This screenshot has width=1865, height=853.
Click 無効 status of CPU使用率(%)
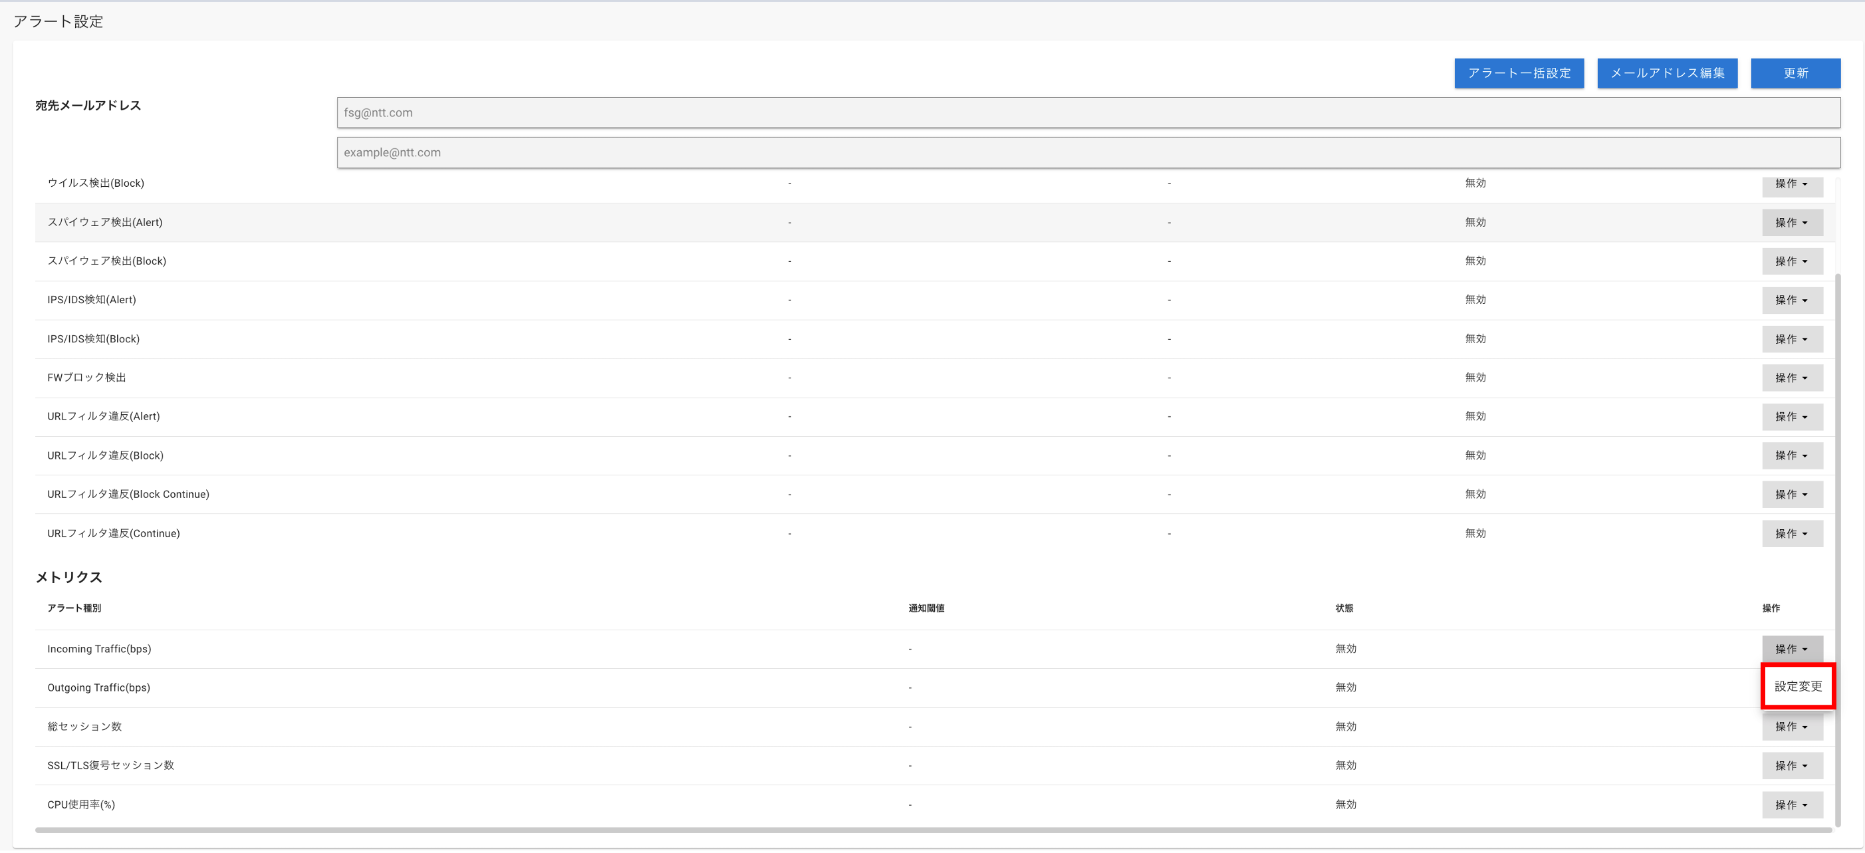click(1346, 804)
